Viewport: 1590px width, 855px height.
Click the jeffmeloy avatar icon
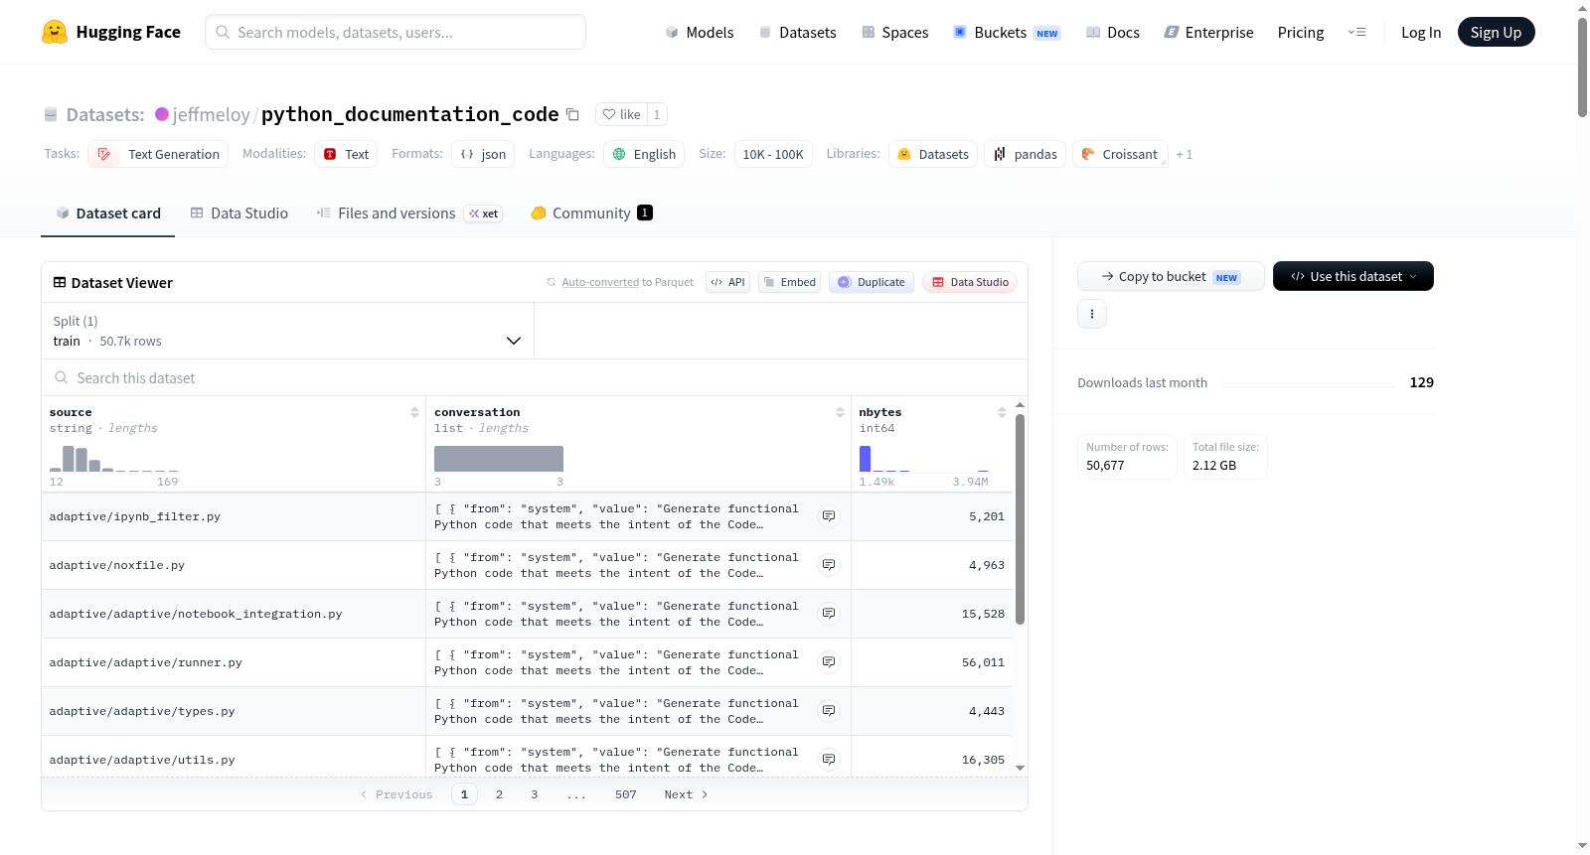(x=162, y=114)
